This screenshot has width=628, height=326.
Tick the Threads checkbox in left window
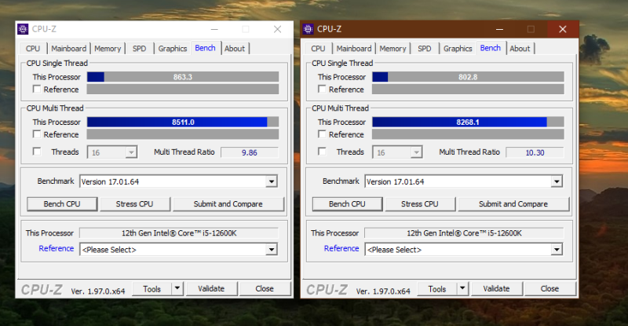(37, 151)
